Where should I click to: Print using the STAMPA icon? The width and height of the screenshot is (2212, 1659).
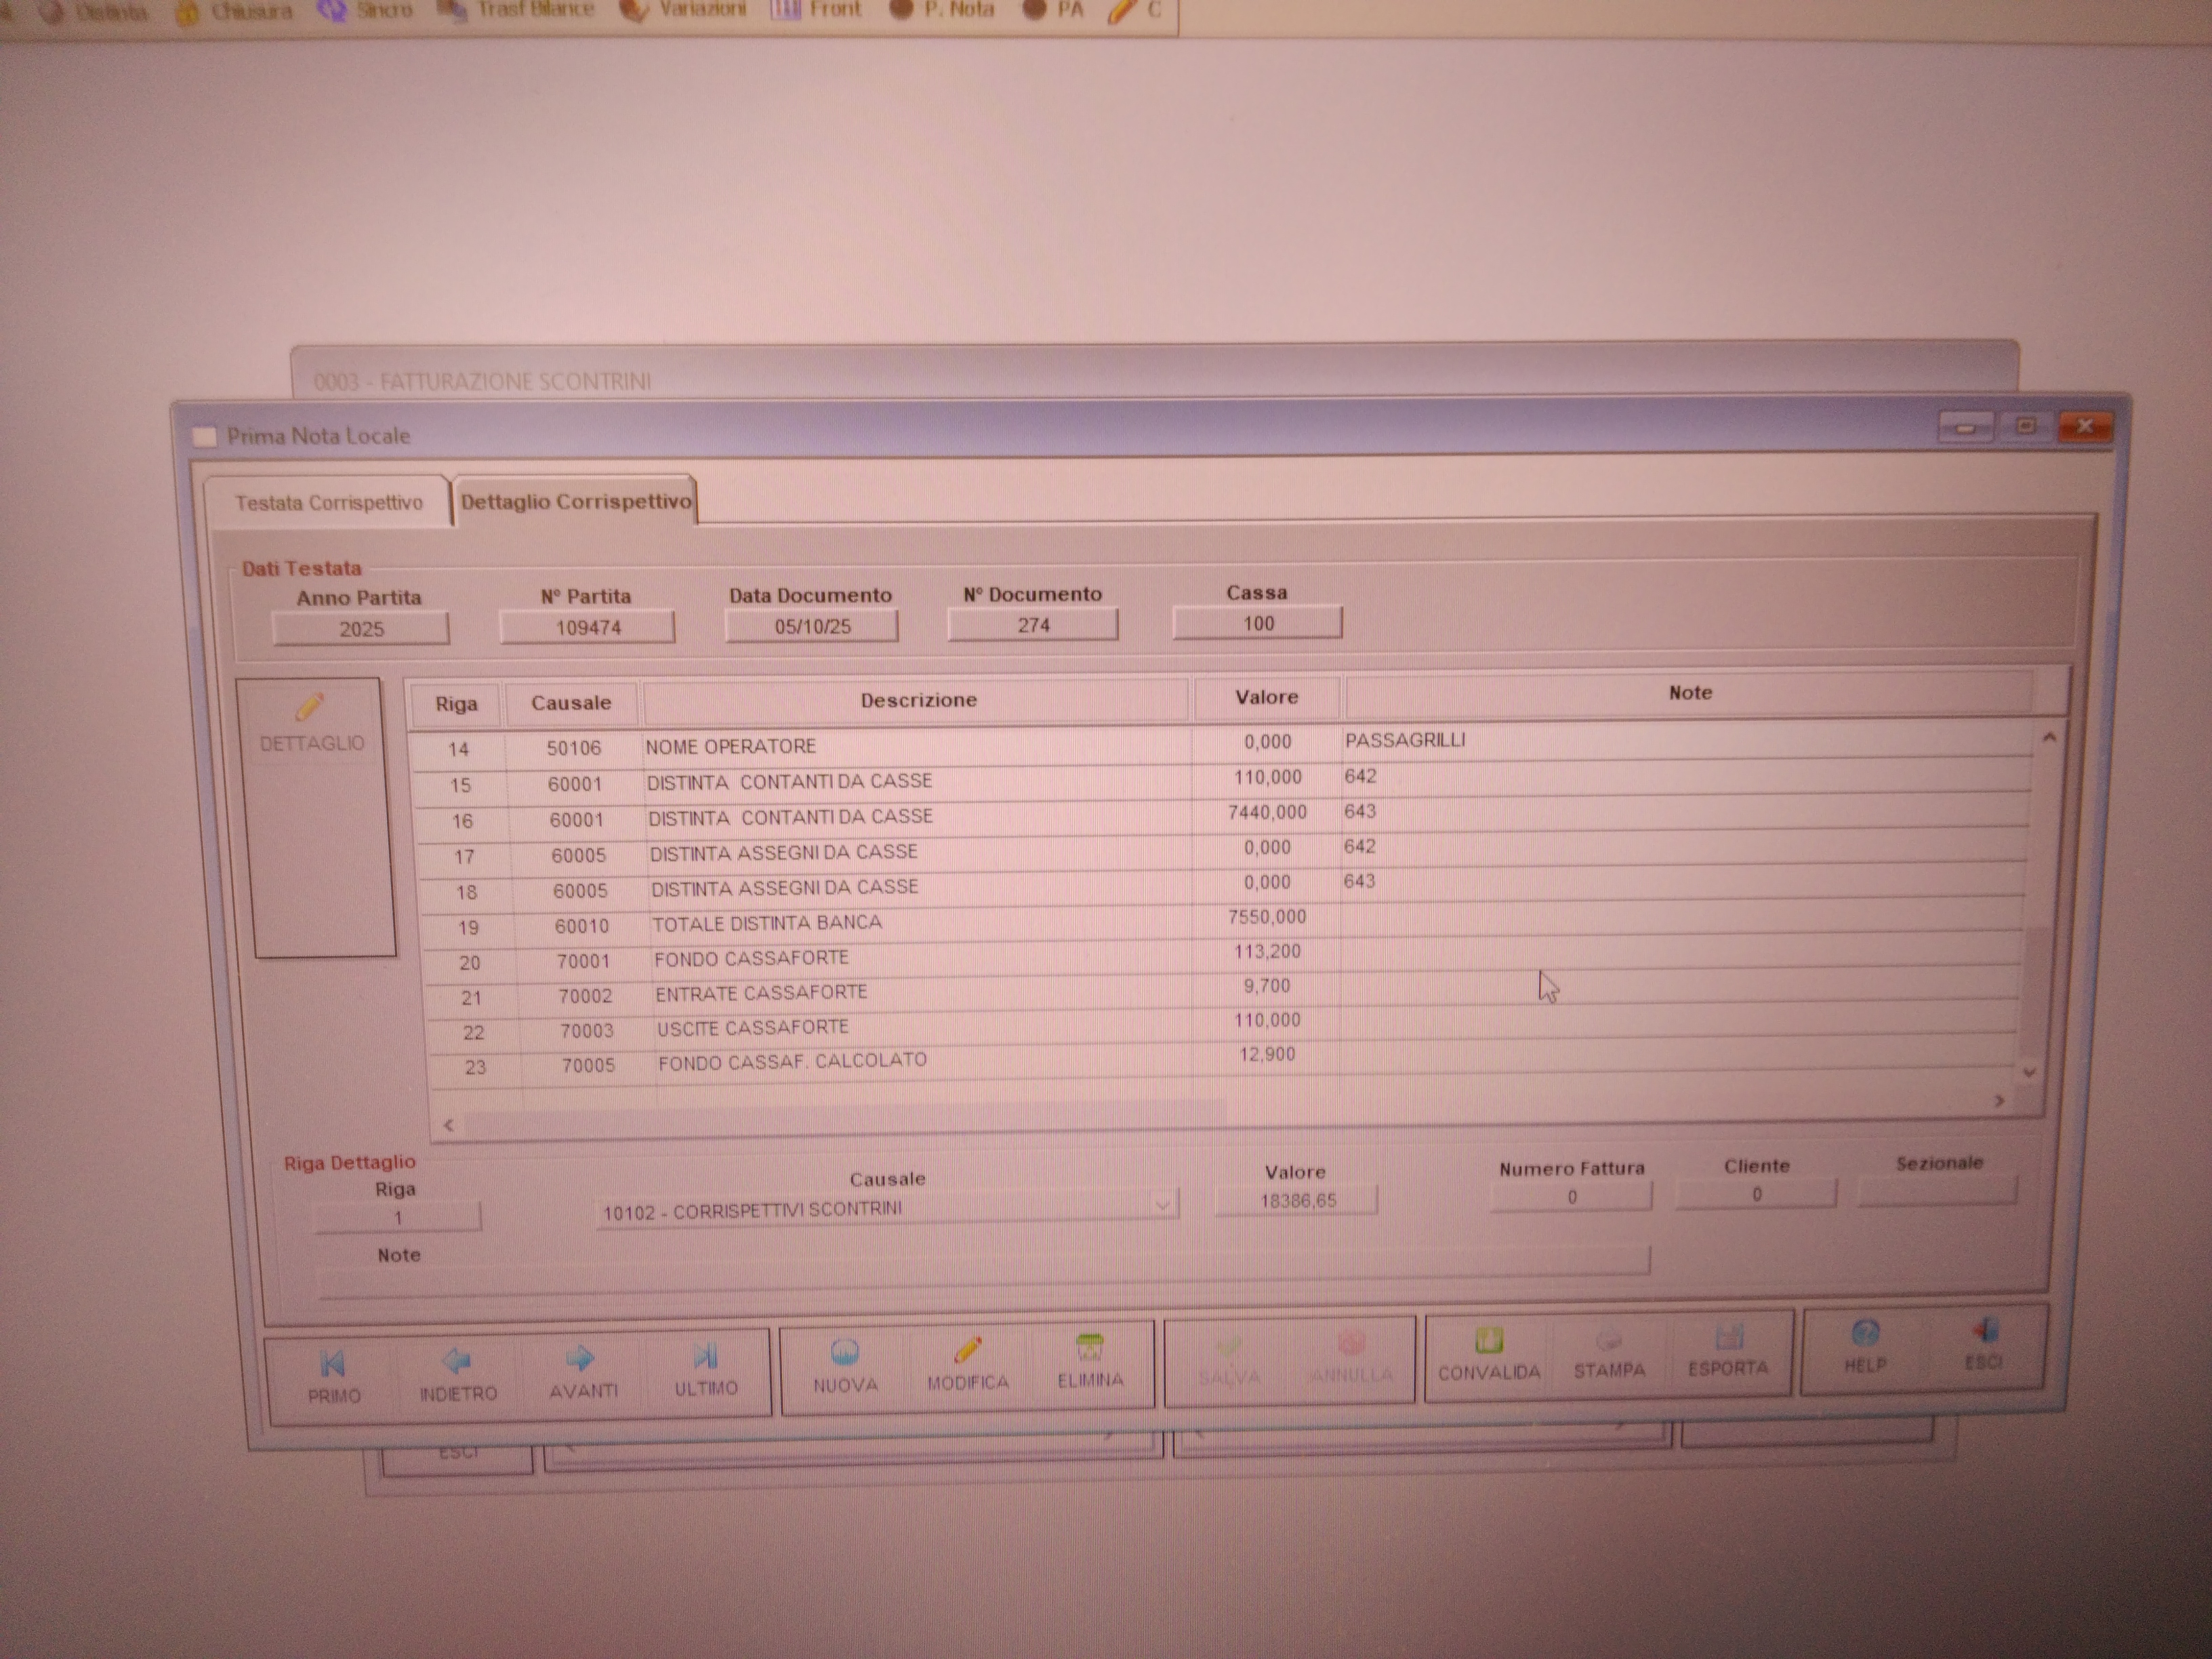[1609, 1340]
